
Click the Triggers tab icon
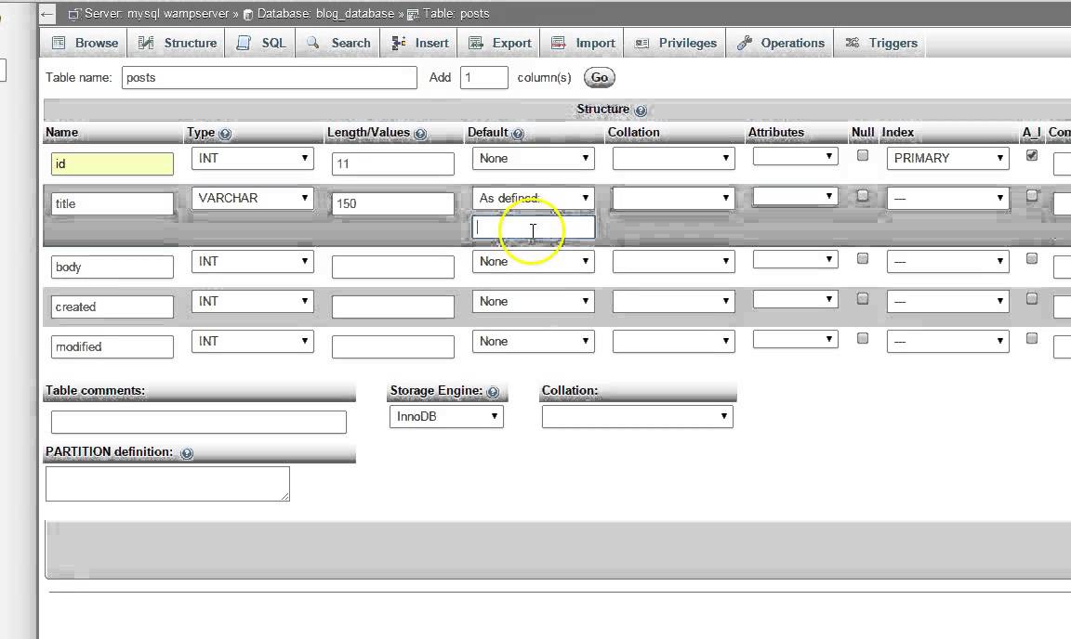pos(853,43)
